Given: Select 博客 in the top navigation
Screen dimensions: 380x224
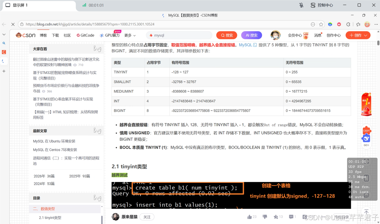Looking at the screenshot, I should (43, 35).
